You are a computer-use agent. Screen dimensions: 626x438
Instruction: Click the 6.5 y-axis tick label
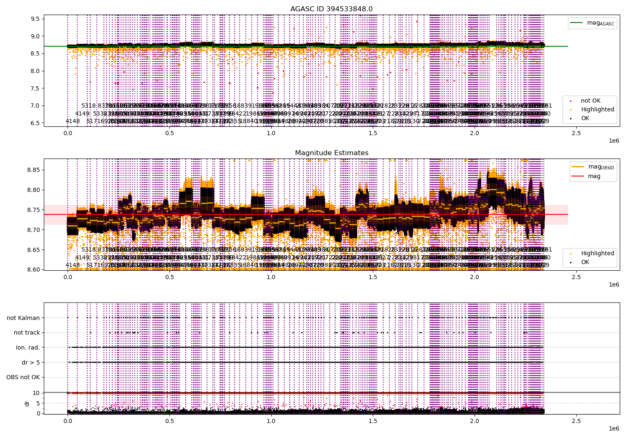pos(35,123)
